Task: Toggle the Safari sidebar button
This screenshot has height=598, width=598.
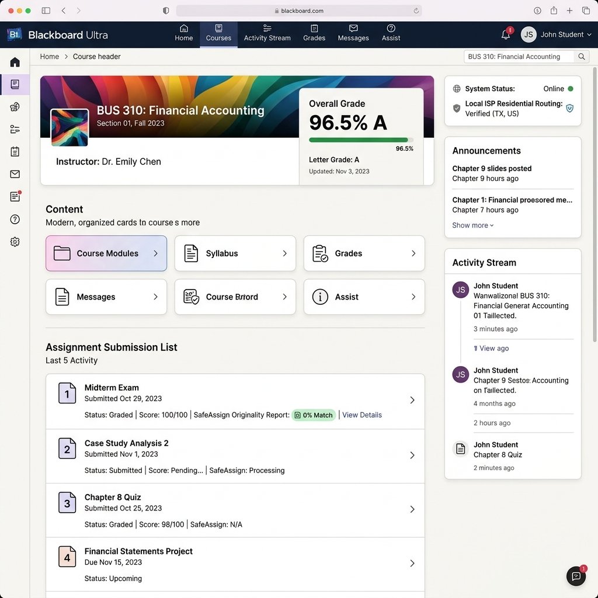Action: click(46, 11)
